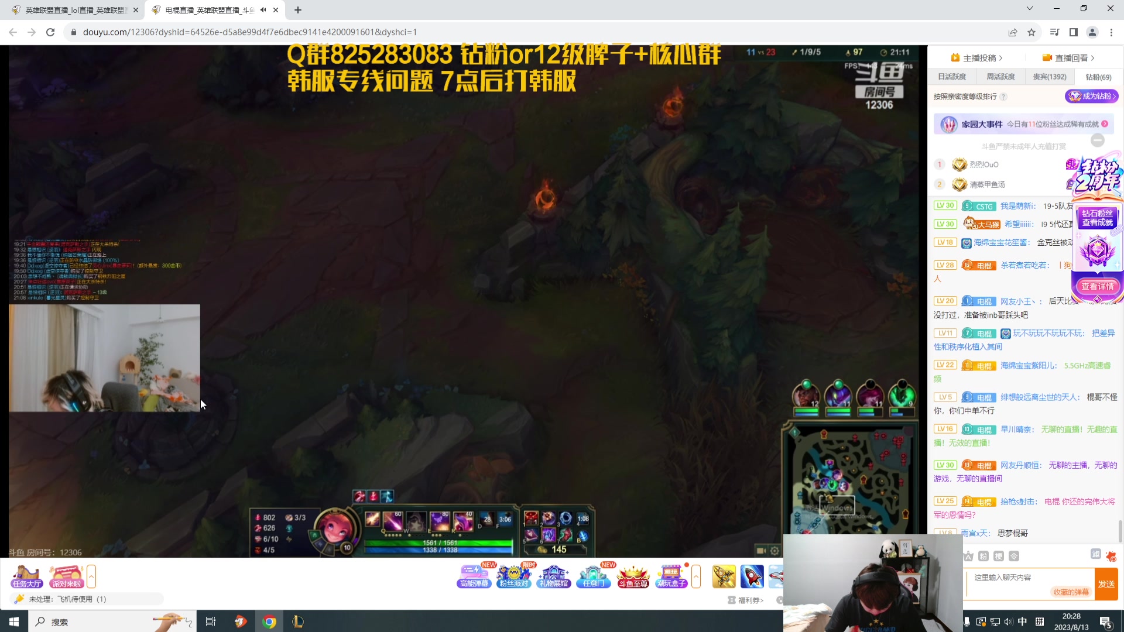Open 主播投稿 streamer submissions
Viewport: 1124px width, 632px height.
coord(977,58)
